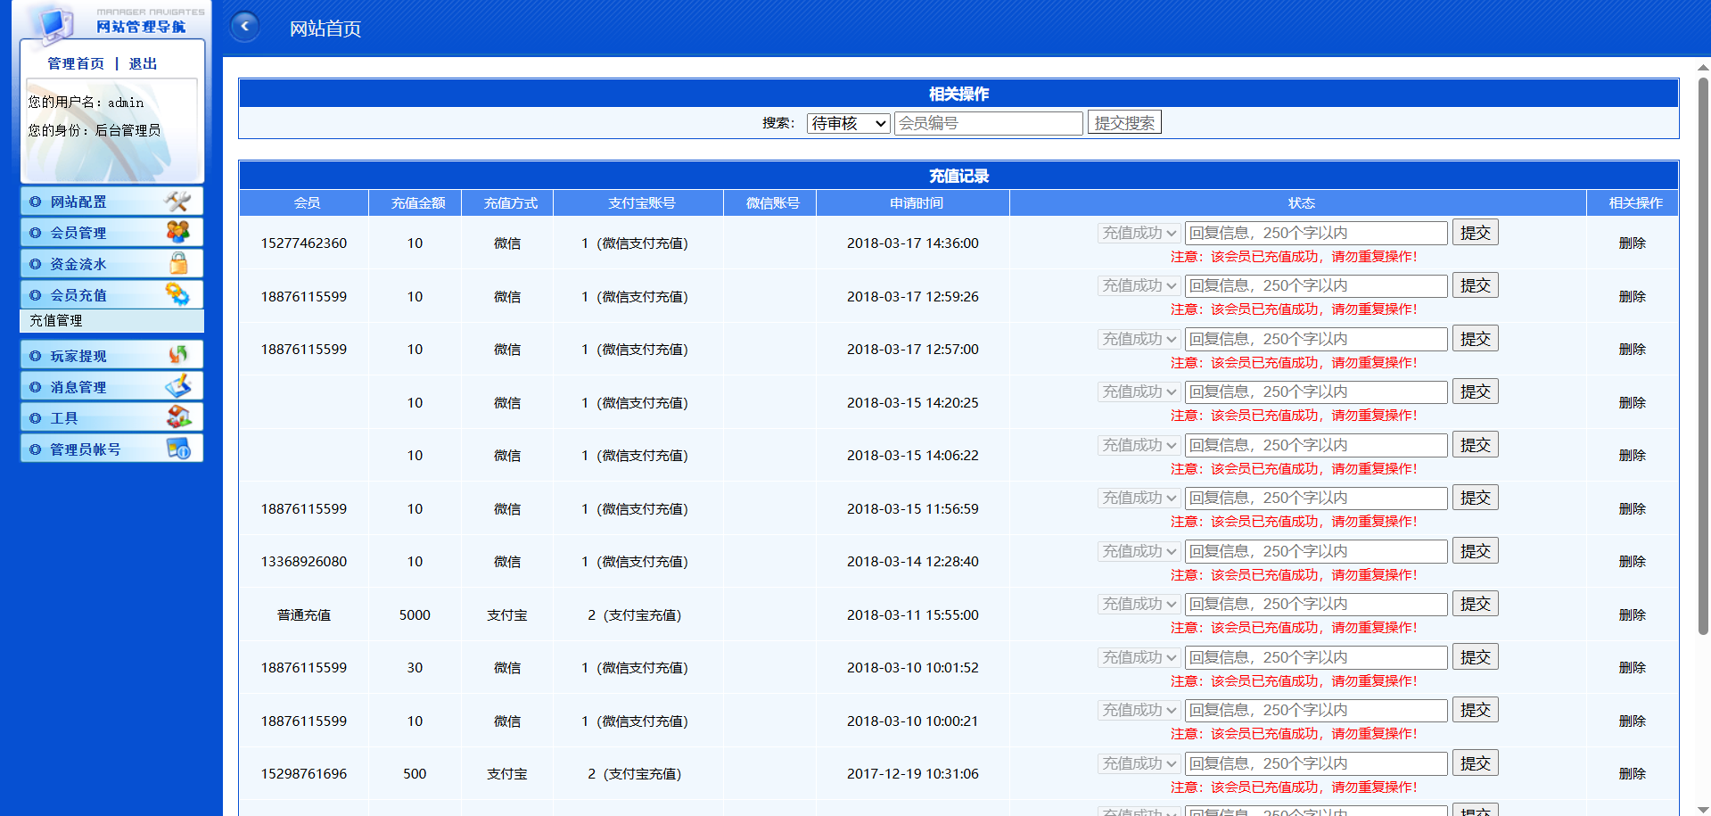1711x816 pixels.
Task: Open status dropdown for 12:59:26 record
Action: coord(1139,285)
